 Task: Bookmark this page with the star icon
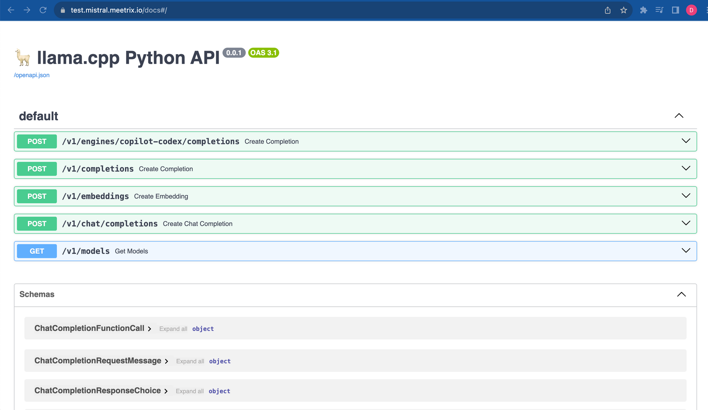(624, 10)
